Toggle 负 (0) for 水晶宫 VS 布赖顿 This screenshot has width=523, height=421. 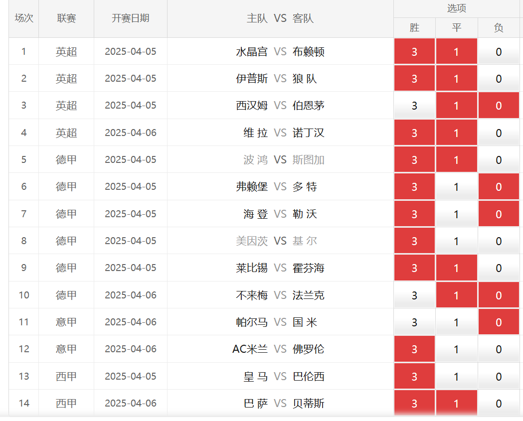coord(499,51)
